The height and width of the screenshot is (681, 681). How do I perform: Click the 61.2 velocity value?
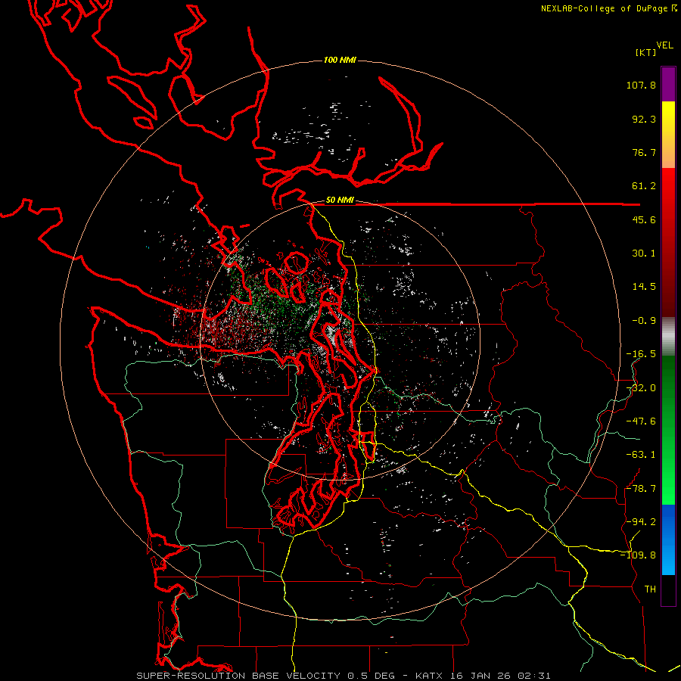pyautogui.click(x=644, y=186)
